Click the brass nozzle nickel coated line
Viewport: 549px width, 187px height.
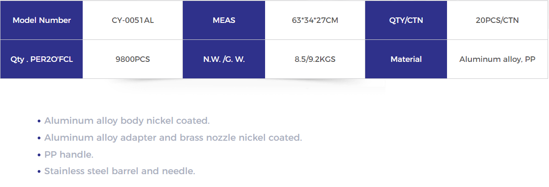tap(173, 137)
